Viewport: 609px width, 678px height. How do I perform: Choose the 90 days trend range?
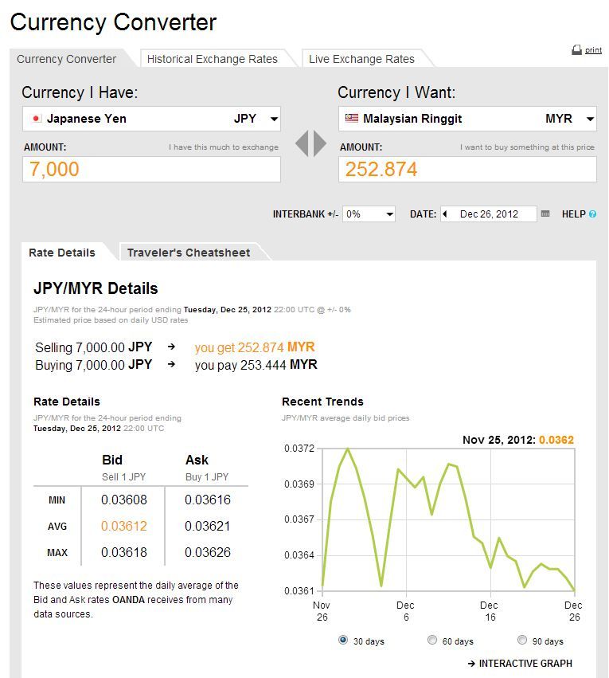point(522,640)
